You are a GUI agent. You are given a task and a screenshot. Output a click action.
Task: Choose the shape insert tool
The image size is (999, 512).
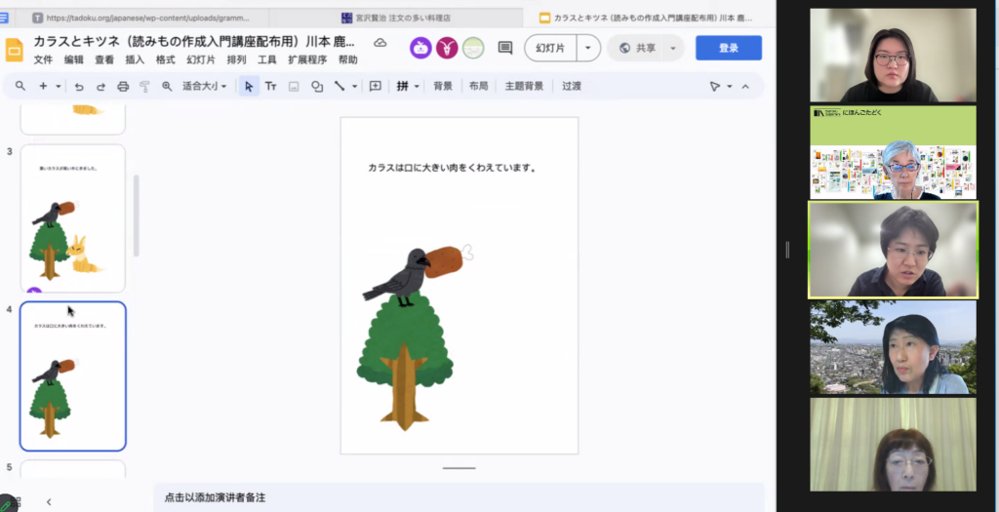[x=317, y=87]
